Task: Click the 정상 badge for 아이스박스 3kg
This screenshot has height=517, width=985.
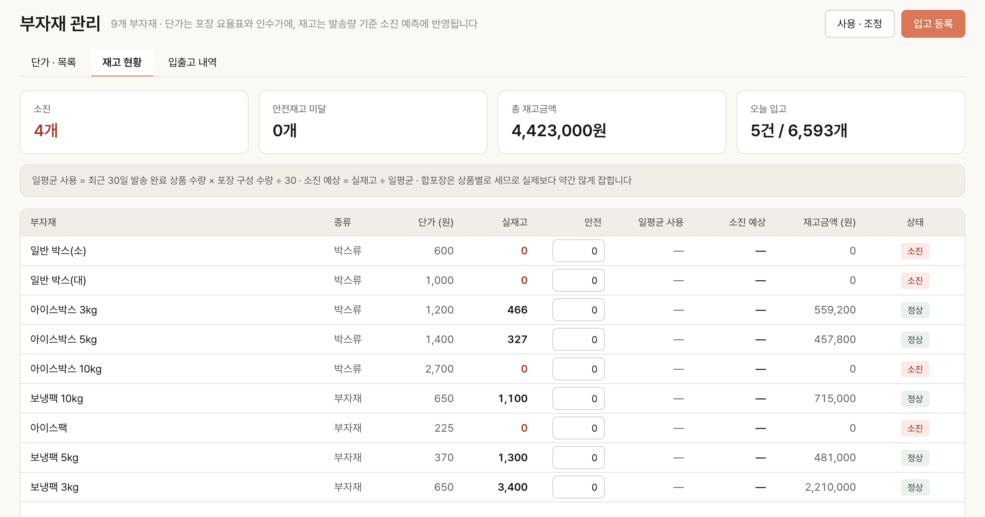Action: (x=915, y=310)
